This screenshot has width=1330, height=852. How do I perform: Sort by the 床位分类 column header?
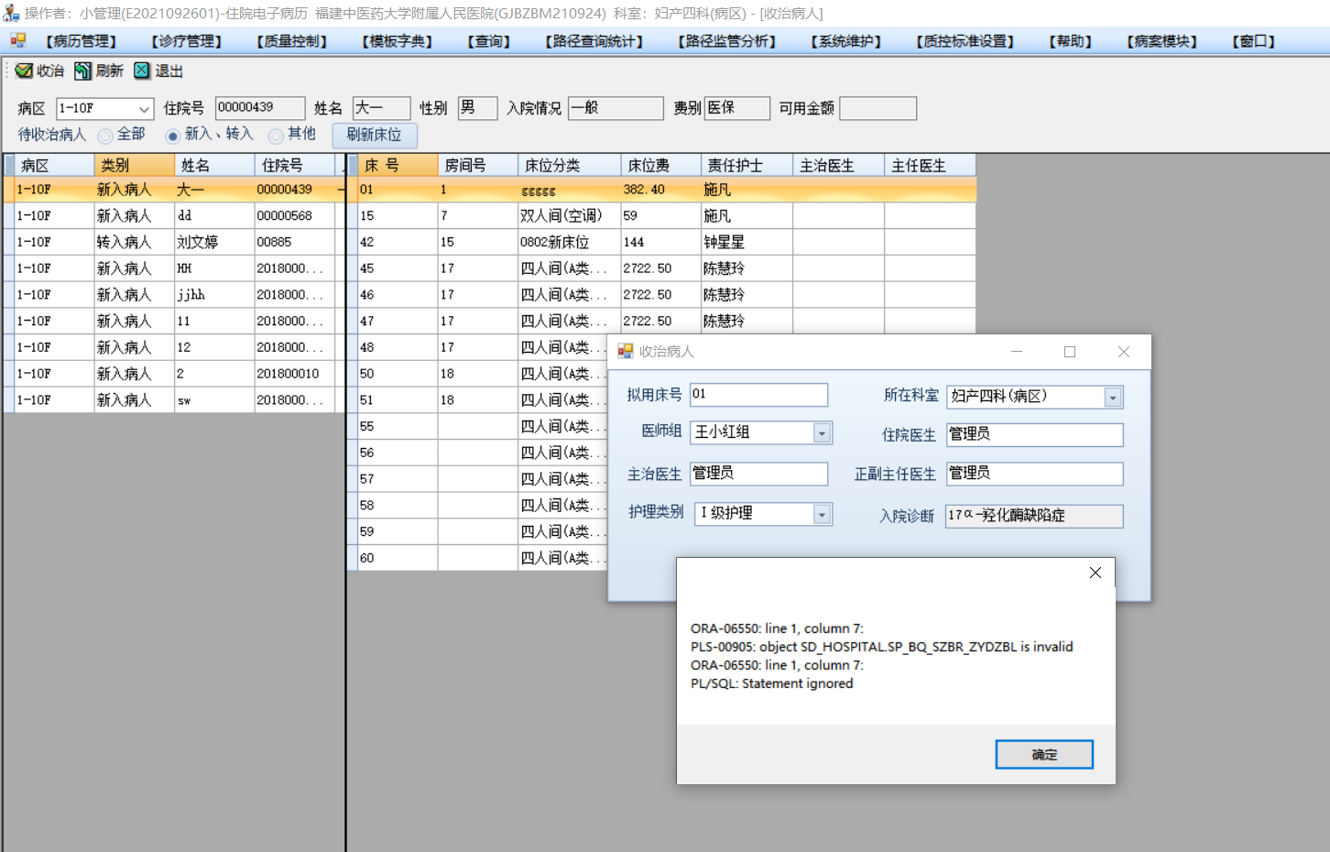569,165
